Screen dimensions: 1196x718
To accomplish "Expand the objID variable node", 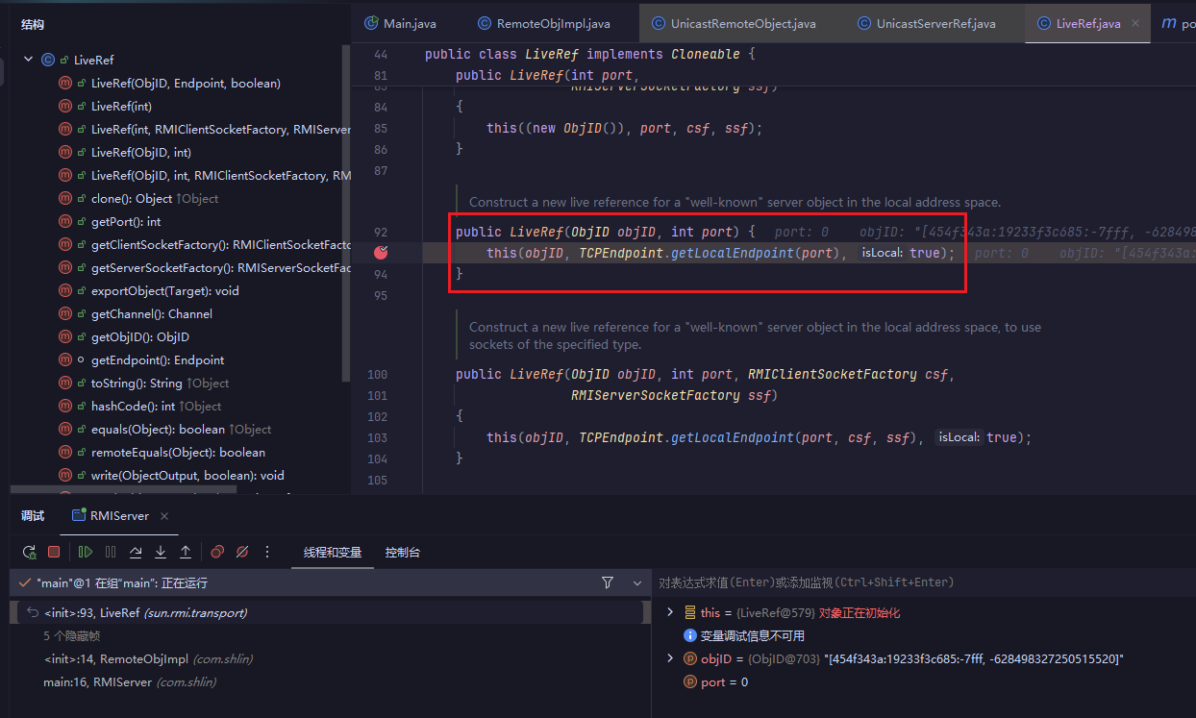I will coord(671,658).
